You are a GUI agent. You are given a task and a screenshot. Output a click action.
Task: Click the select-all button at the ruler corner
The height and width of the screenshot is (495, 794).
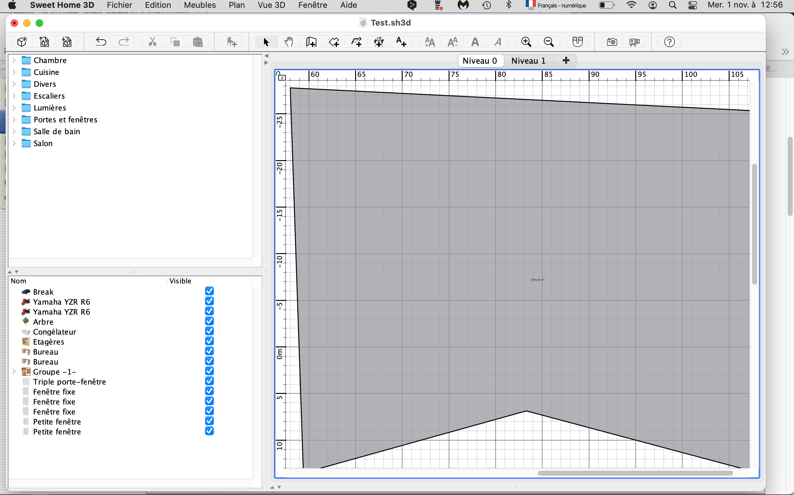[281, 76]
